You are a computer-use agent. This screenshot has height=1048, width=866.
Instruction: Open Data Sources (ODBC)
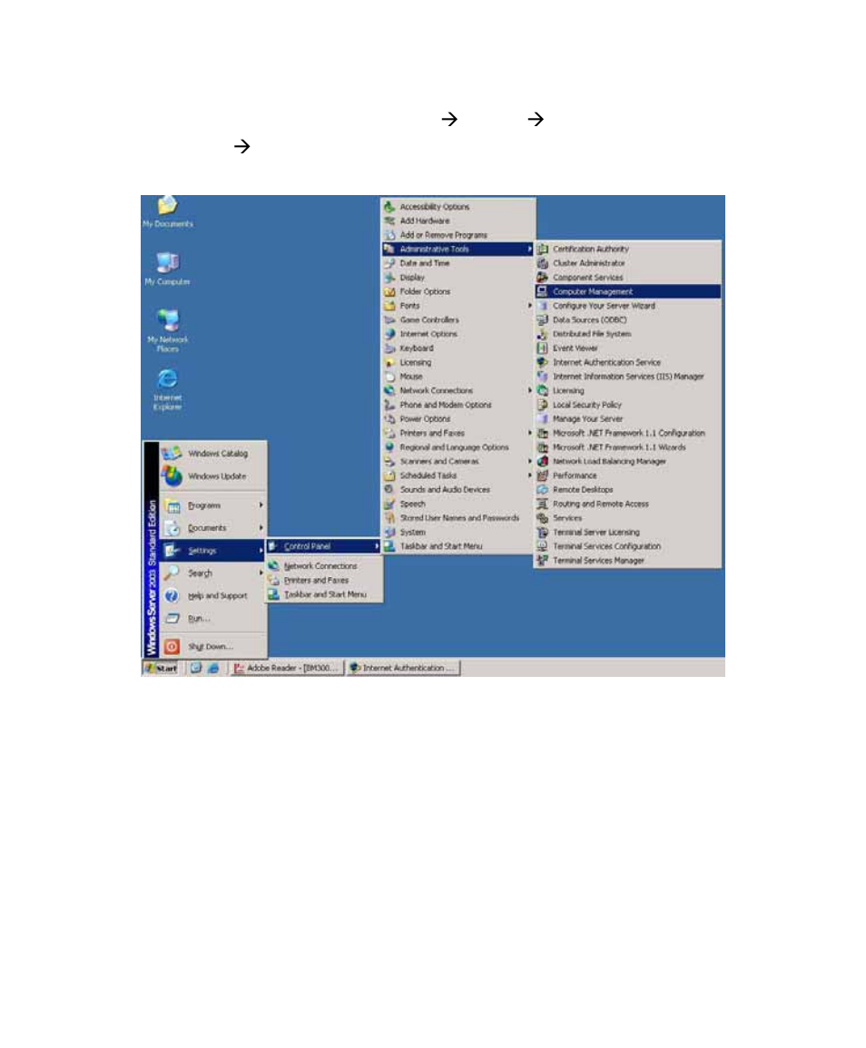click(x=628, y=319)
